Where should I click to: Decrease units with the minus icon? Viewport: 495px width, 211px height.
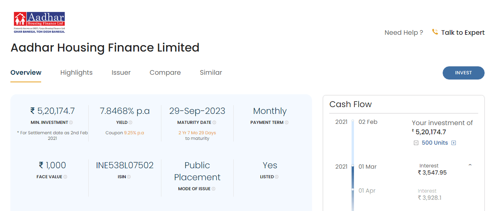coord(416,143)
